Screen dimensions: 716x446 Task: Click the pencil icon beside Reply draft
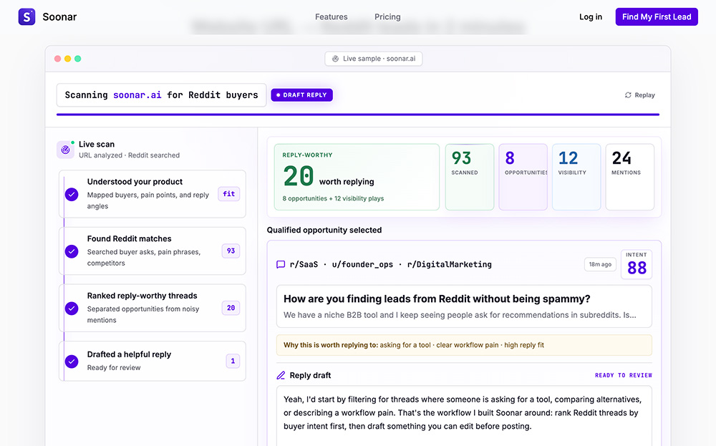coord(281,375)
